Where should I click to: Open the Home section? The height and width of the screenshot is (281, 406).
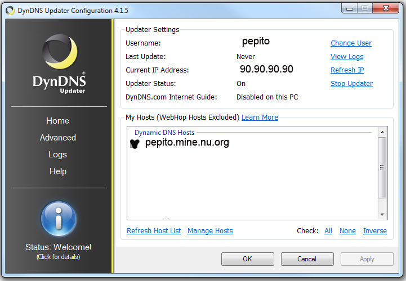58,121
